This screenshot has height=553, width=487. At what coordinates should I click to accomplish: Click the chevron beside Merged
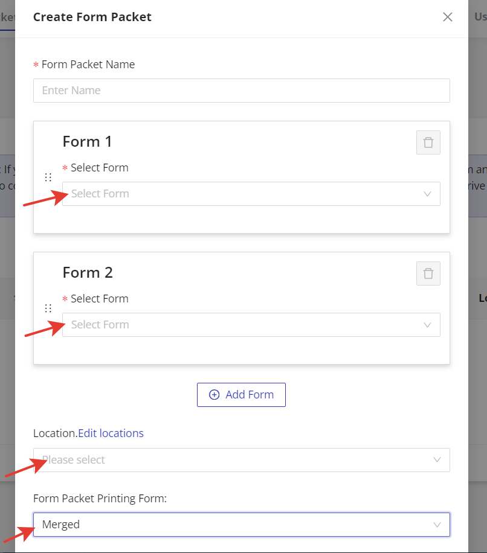(437, 525)
